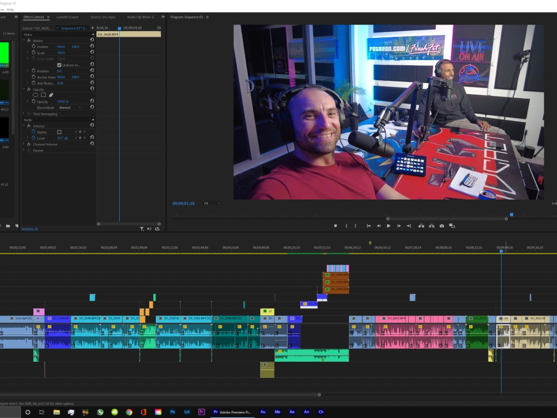Create ellipse mask under Opacity

point(36,95)
